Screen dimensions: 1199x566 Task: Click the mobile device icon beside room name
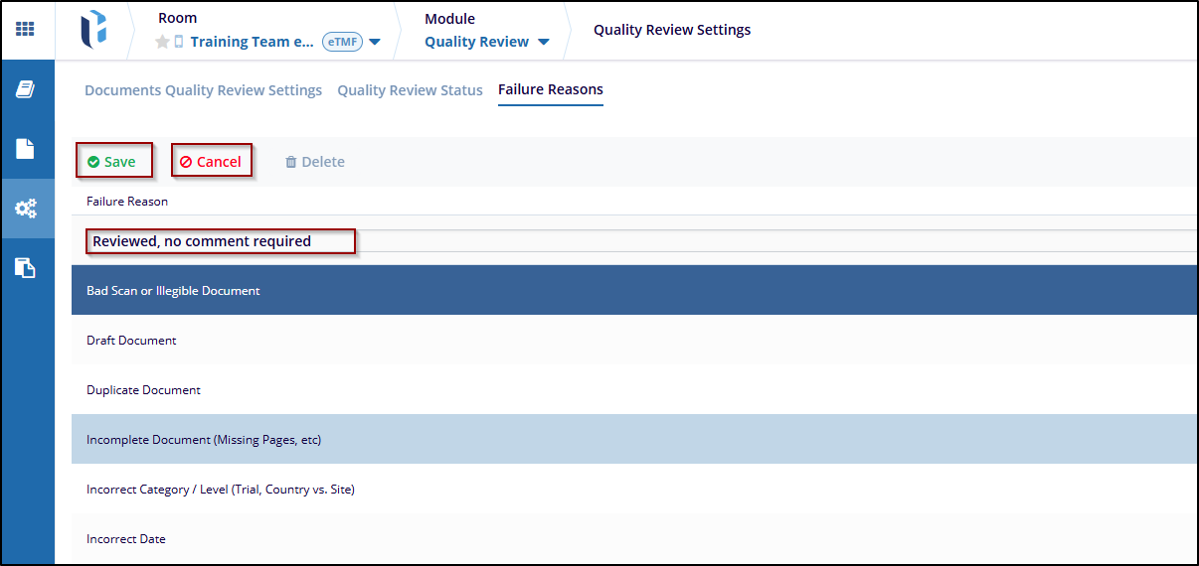coord(179,42)
